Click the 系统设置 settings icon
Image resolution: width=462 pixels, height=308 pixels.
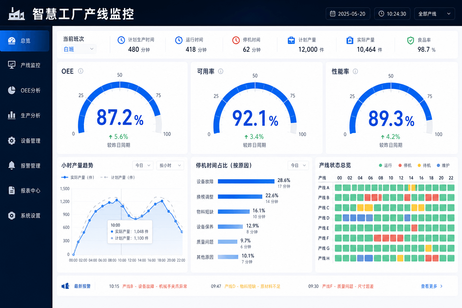(12, 215)
